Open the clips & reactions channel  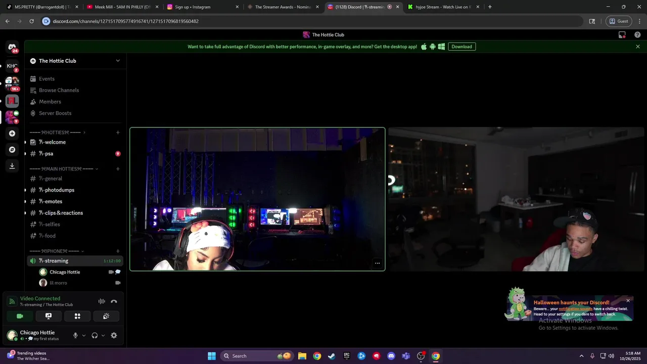click(x=75, y=213)
